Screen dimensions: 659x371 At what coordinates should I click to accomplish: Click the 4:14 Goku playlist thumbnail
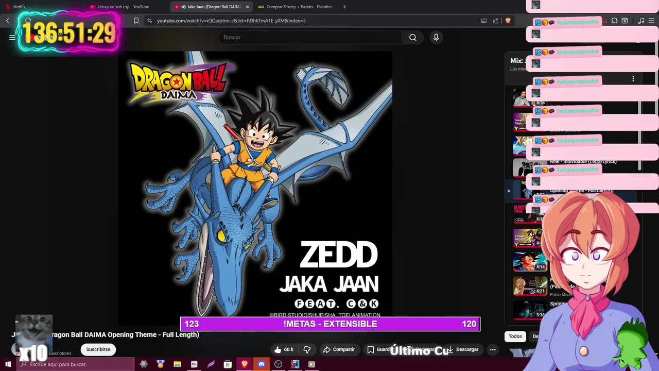click(x=530, y=262)
